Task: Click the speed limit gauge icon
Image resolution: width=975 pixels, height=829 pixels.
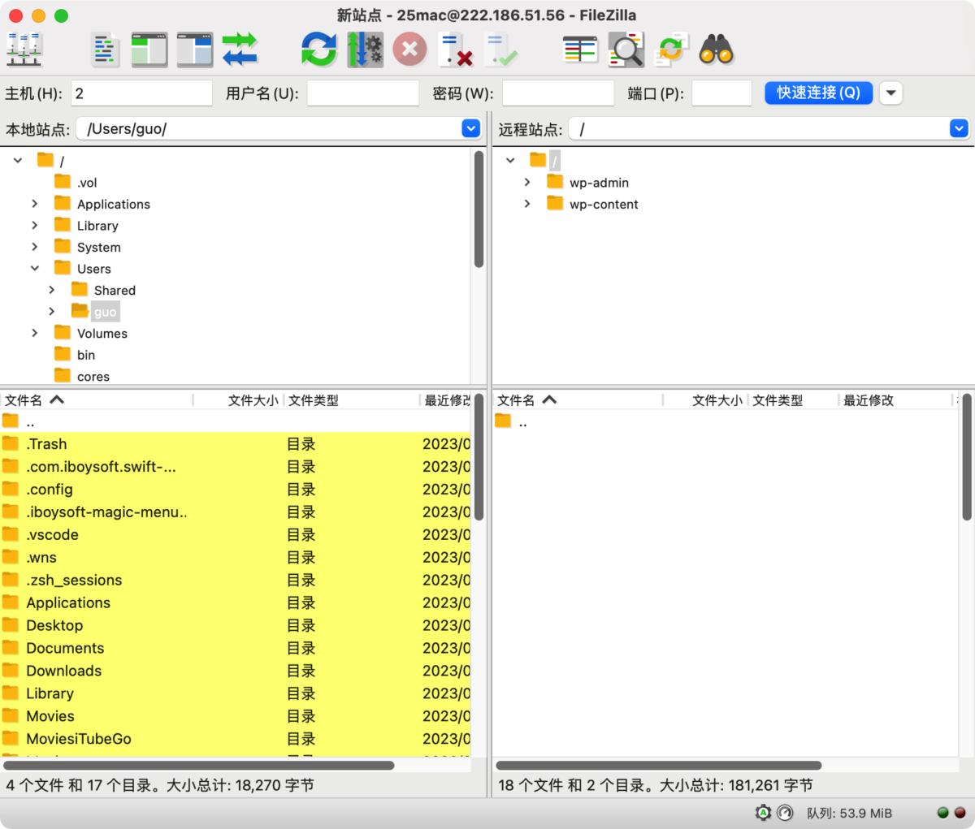Action: [x=785, y=813]
